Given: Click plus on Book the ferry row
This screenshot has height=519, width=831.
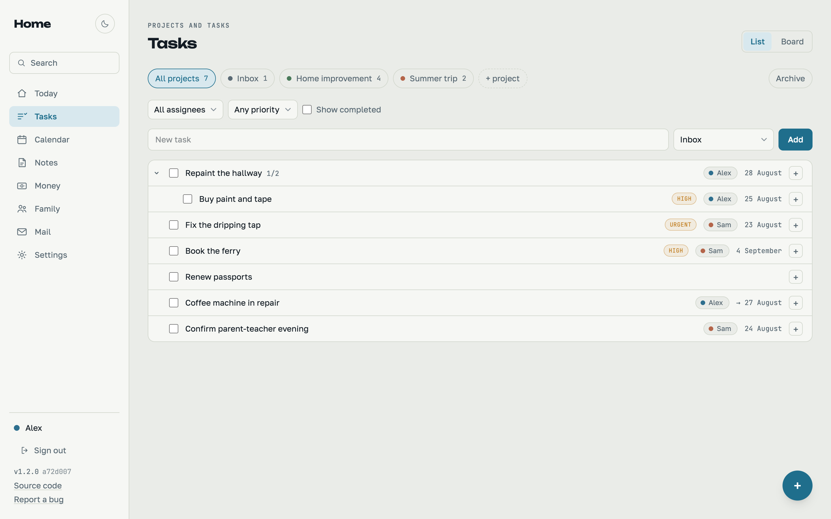Looking at the screenshot, I should 796,251.
